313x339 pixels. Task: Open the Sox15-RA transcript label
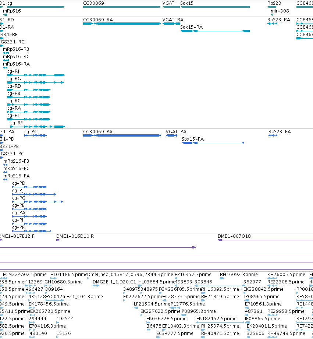point(191,27)
